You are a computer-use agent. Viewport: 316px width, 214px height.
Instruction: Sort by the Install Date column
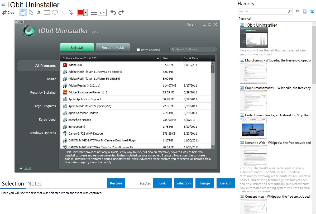pyautogui.click(x=196, y=58)
